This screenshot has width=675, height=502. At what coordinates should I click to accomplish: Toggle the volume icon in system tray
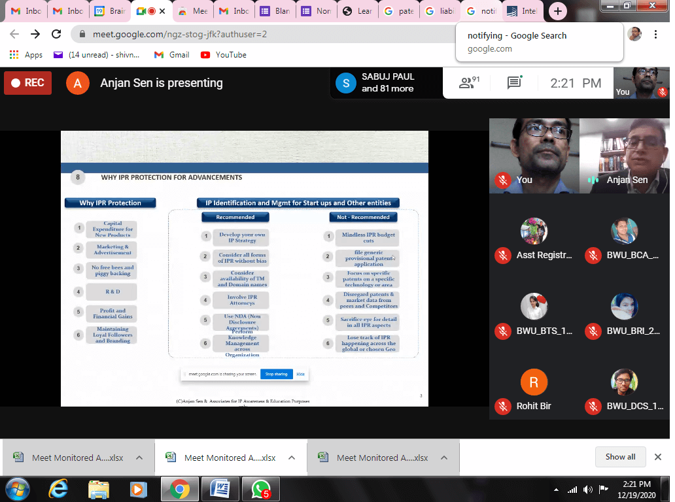click(587, 489)
